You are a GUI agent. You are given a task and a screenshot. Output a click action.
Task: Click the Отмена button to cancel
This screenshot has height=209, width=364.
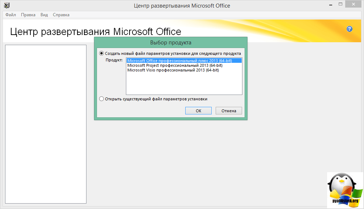[229, 111]
